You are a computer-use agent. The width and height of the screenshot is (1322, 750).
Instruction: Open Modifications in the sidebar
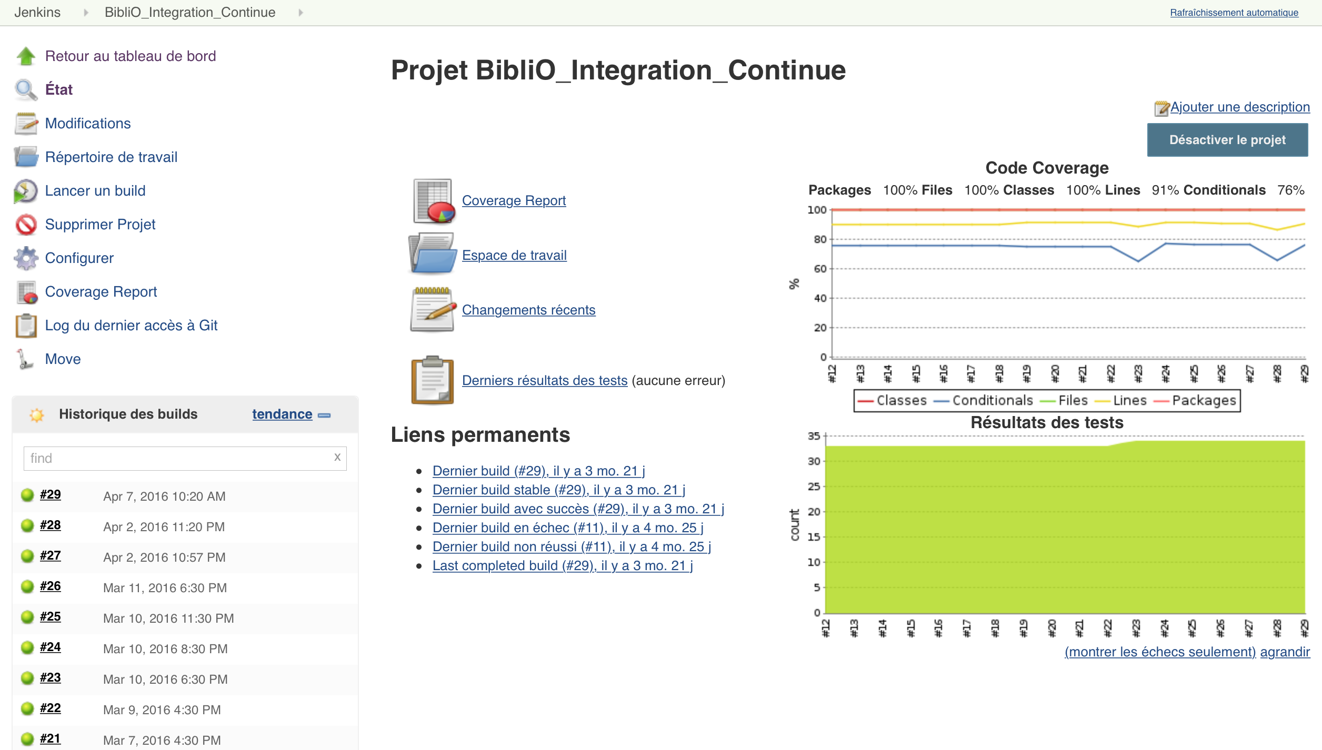(88, 123)
